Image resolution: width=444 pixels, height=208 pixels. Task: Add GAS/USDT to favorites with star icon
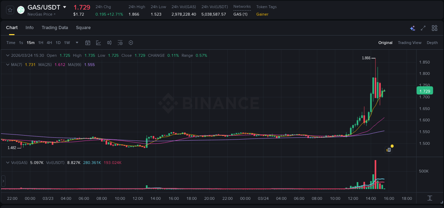pyautogui.click(x=10, y=10)
